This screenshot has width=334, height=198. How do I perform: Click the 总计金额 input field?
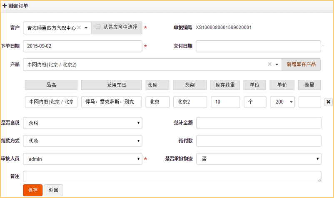click(258, 123)
